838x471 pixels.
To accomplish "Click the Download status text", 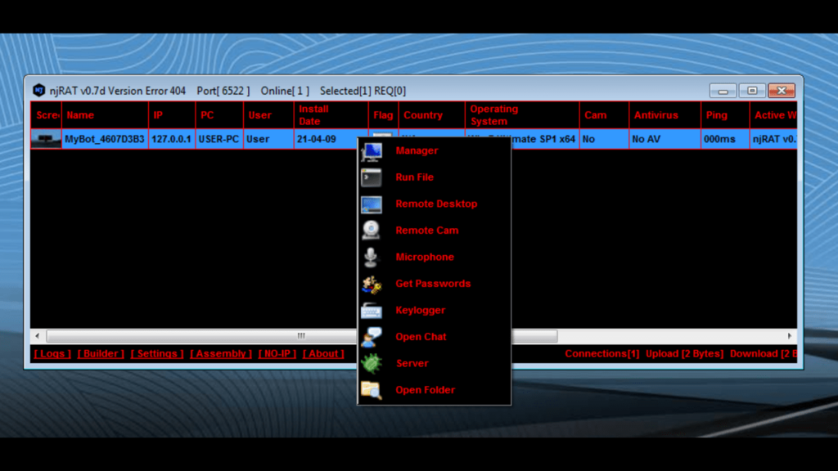I will pyautogui.click(x=764, y=353).
